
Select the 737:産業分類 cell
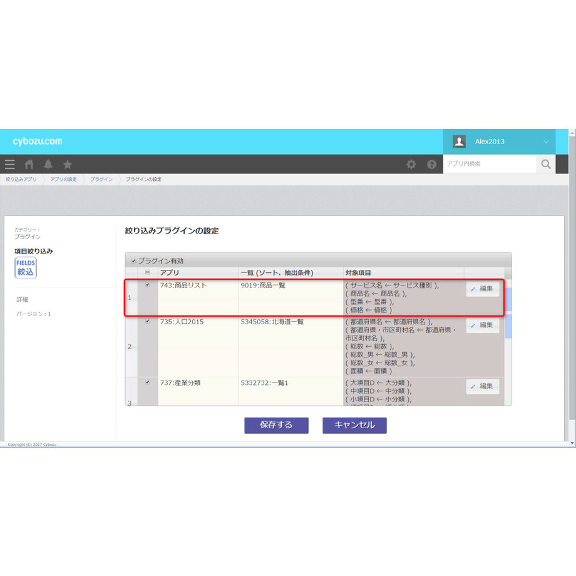pos(198,391)
